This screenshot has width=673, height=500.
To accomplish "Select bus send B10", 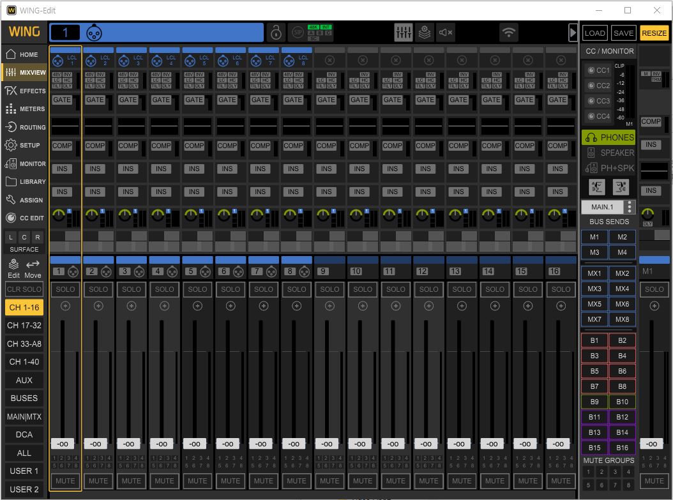I will coord(622,402).
